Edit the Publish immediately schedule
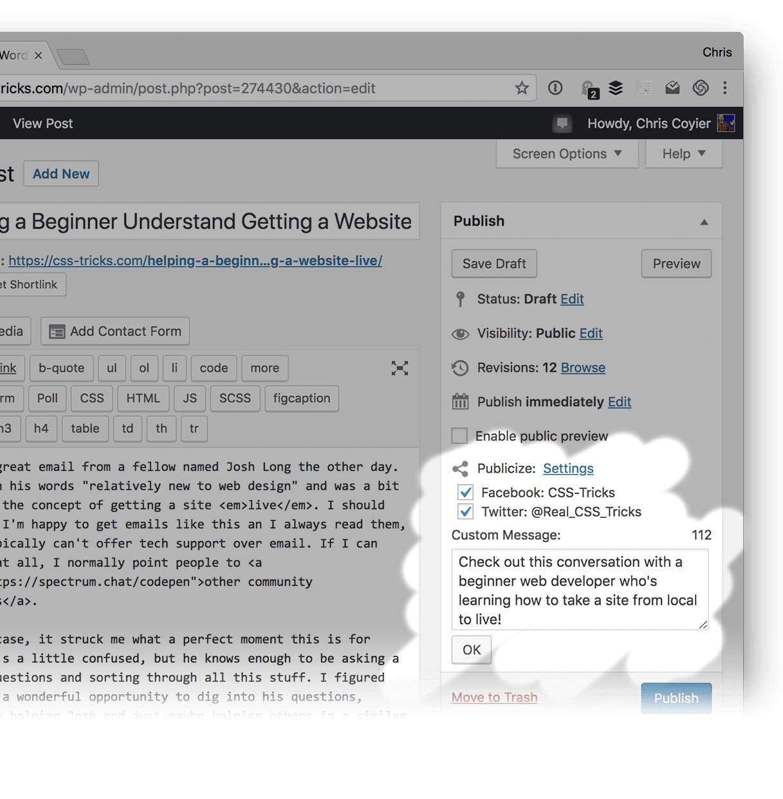 pyautogui.click(x=620, y=401)
